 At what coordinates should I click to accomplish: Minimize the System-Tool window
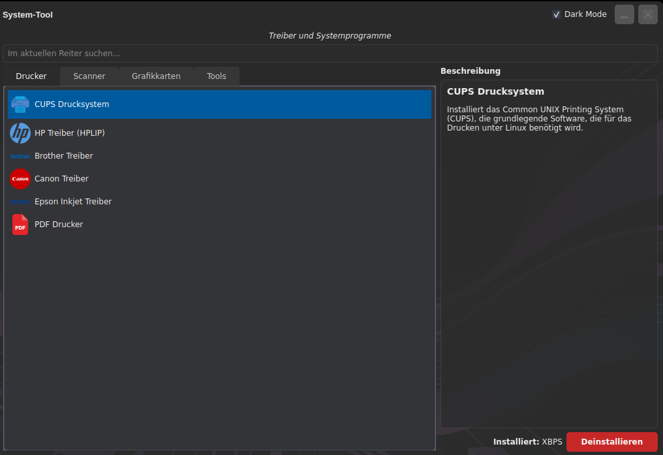point(624,14)
